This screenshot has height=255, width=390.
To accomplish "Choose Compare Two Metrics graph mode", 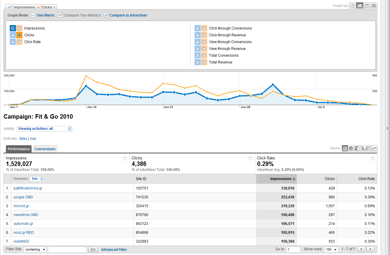I will point(82,15).
